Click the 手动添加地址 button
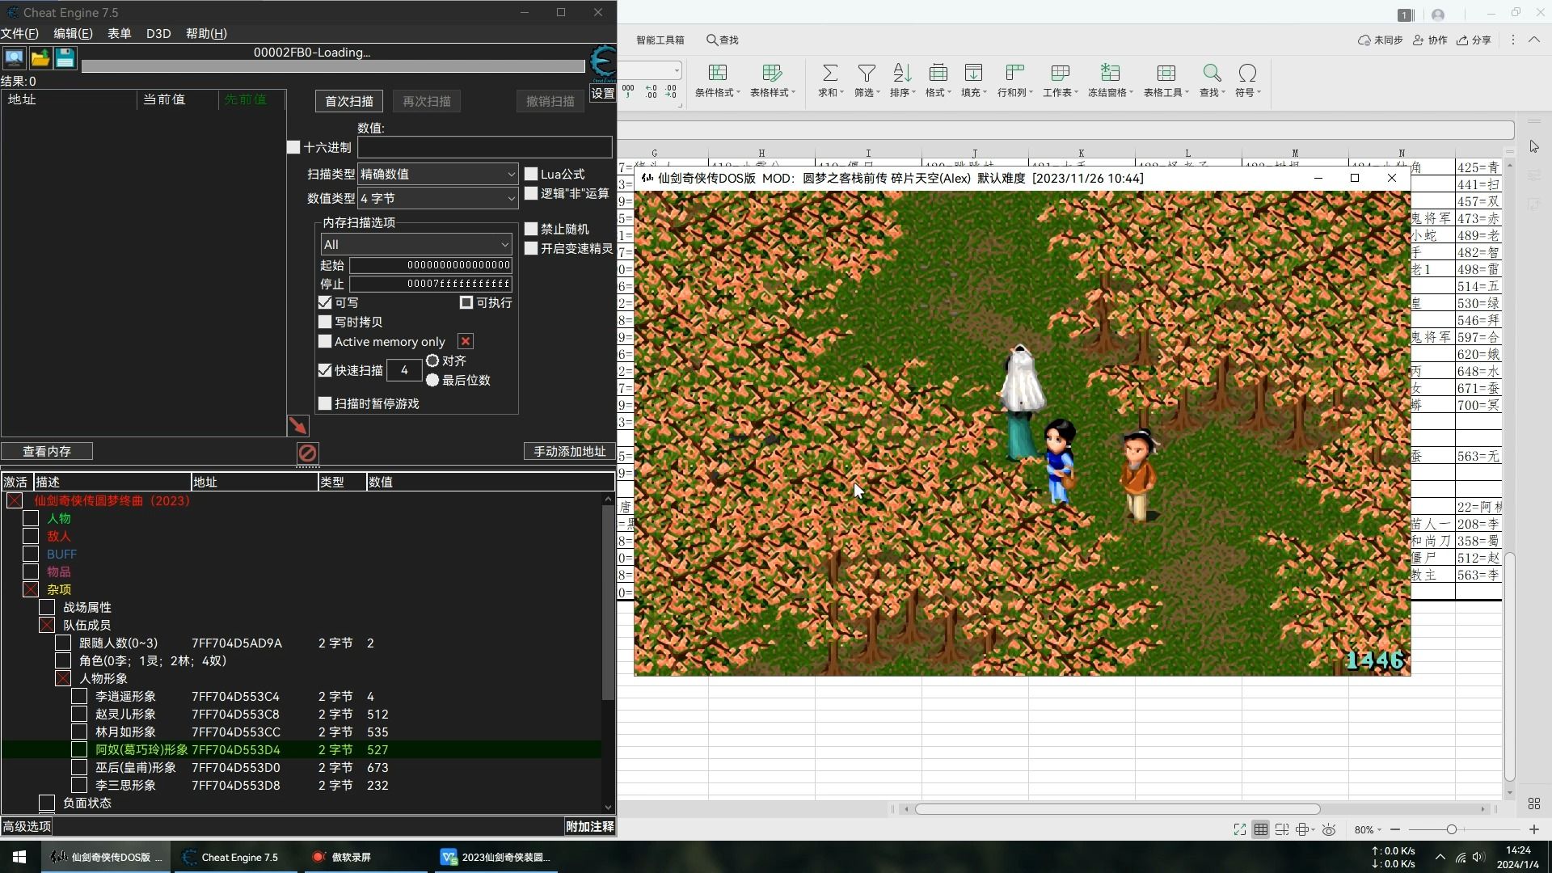 tap(569, 451)
